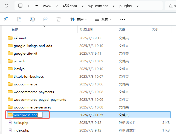The height and width of the screenshot is (134, 176).
Task: Select the hello.php file
Action: 21,123
